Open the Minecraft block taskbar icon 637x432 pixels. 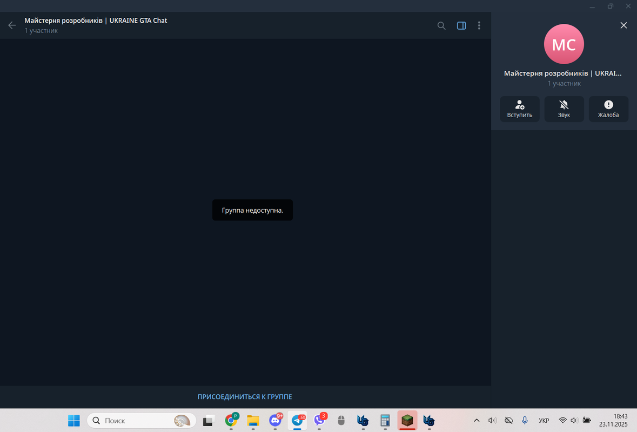(407, 420)
